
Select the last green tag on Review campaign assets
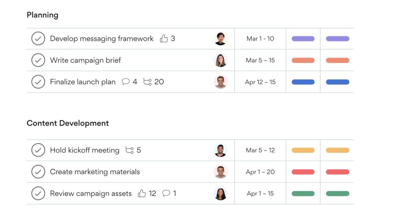click(x=337, y=193)
